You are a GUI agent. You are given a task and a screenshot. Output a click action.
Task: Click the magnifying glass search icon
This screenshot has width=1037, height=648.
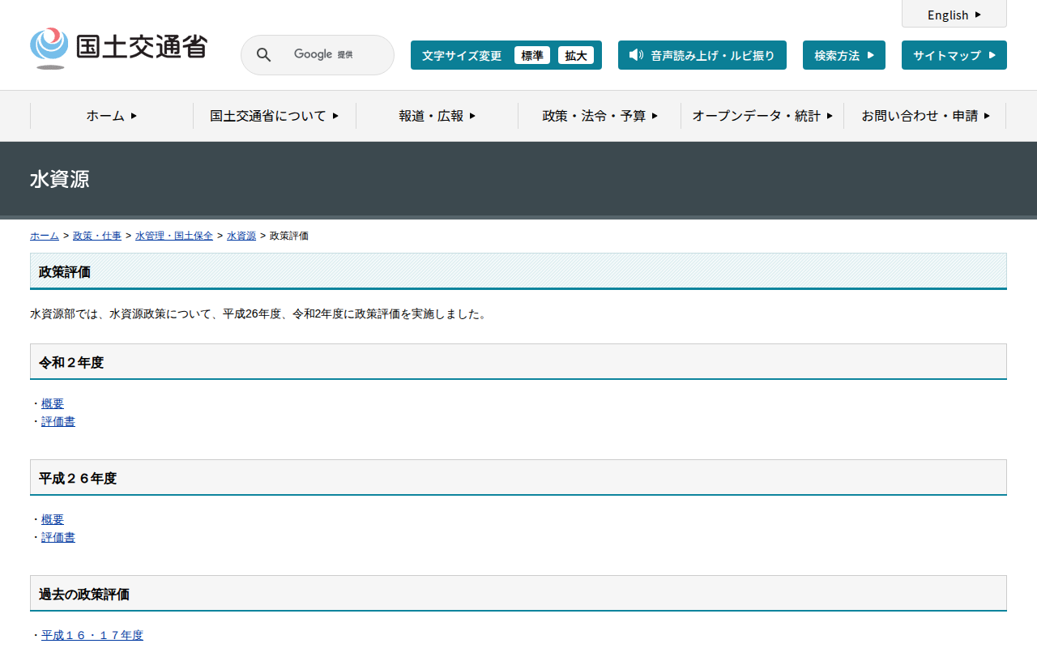tap(263, 55)
